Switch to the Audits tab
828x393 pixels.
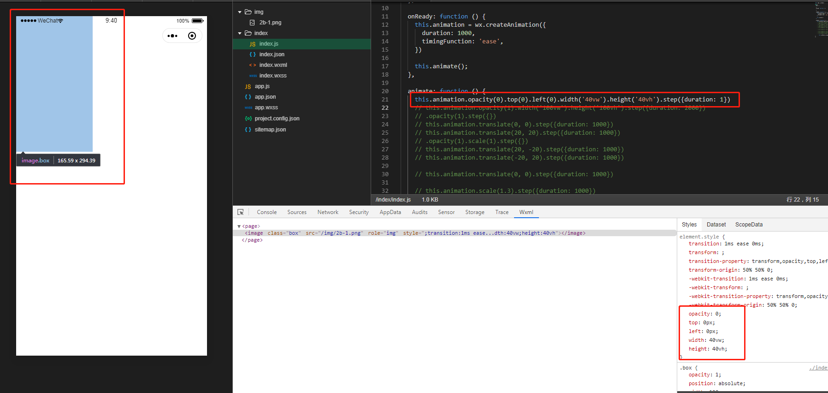click(420, 212)
